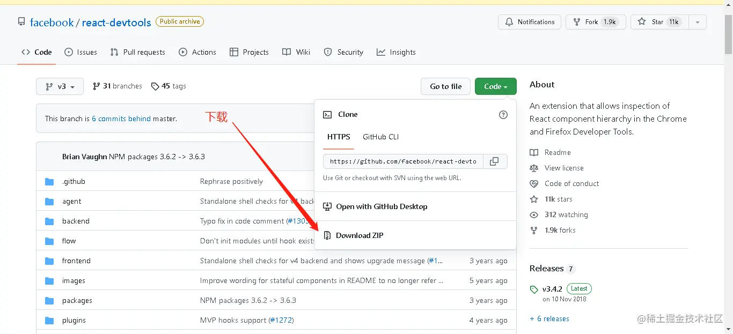Open the Actions tab
The width and height of the screenshot is (733, 334).
pyautogui.click(x=197, y=52)
